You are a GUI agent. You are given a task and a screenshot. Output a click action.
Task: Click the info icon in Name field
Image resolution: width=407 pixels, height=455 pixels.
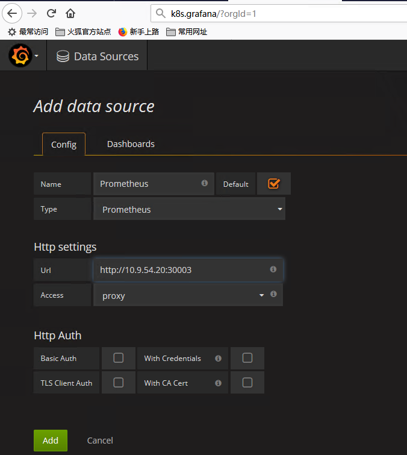pyautogui.click(x=205, y=183)
